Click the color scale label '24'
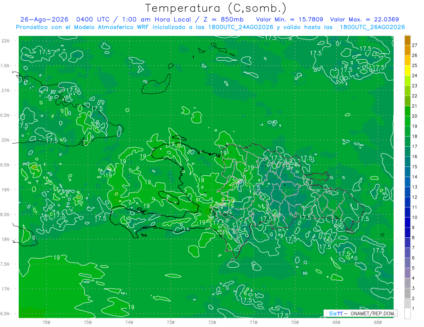Viewport: 424px width, 327px height. point(415,75)
